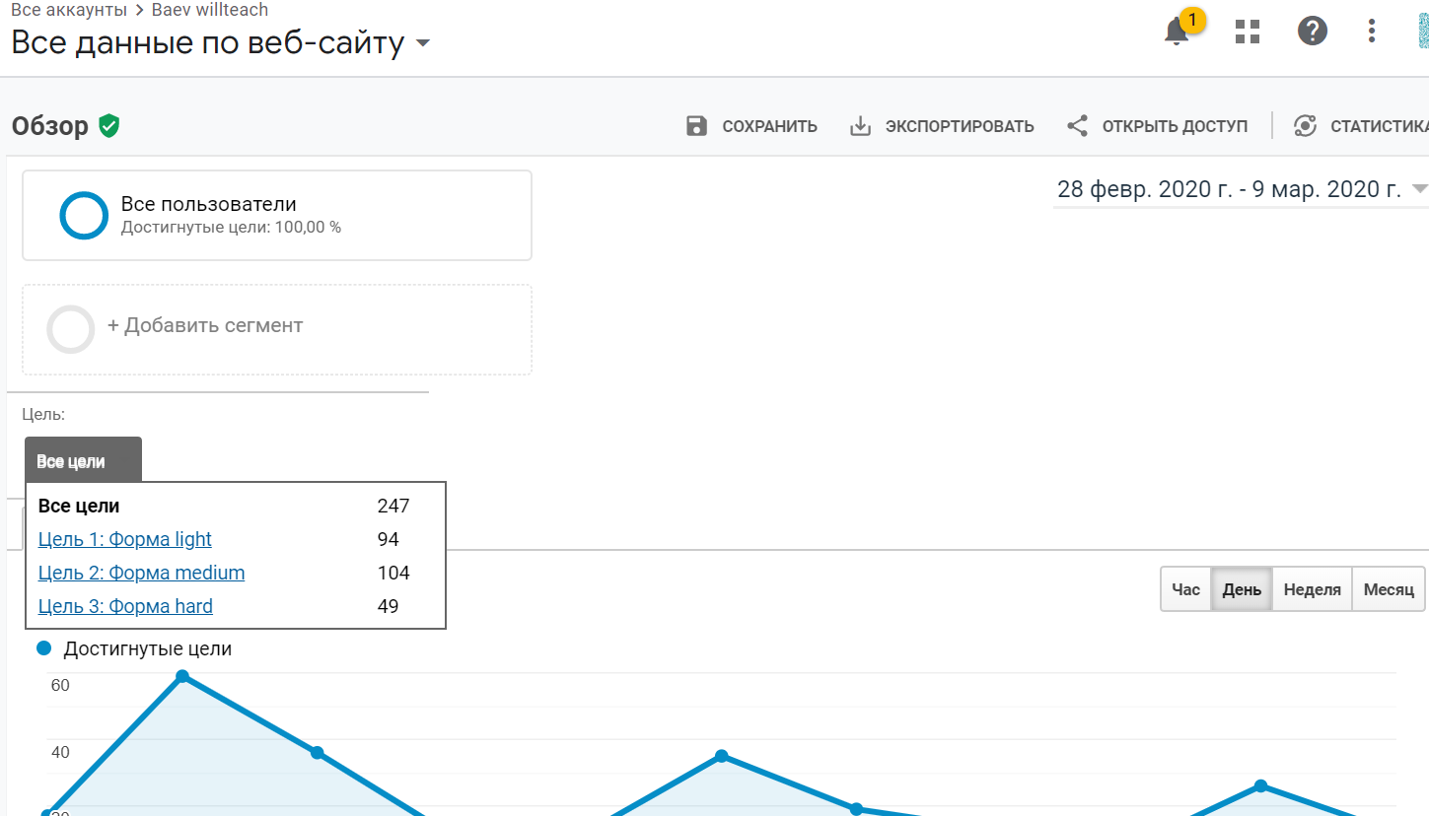Click the help question mark icon
This screenshot has height=816, width=1429.
pos(1312,32)
